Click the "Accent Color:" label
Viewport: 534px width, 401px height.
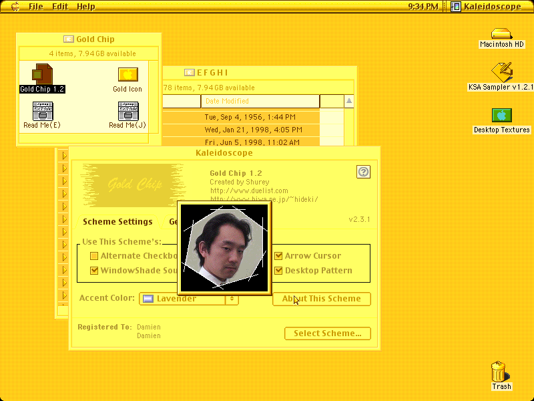pyautogui.click(x=107, y=298)
